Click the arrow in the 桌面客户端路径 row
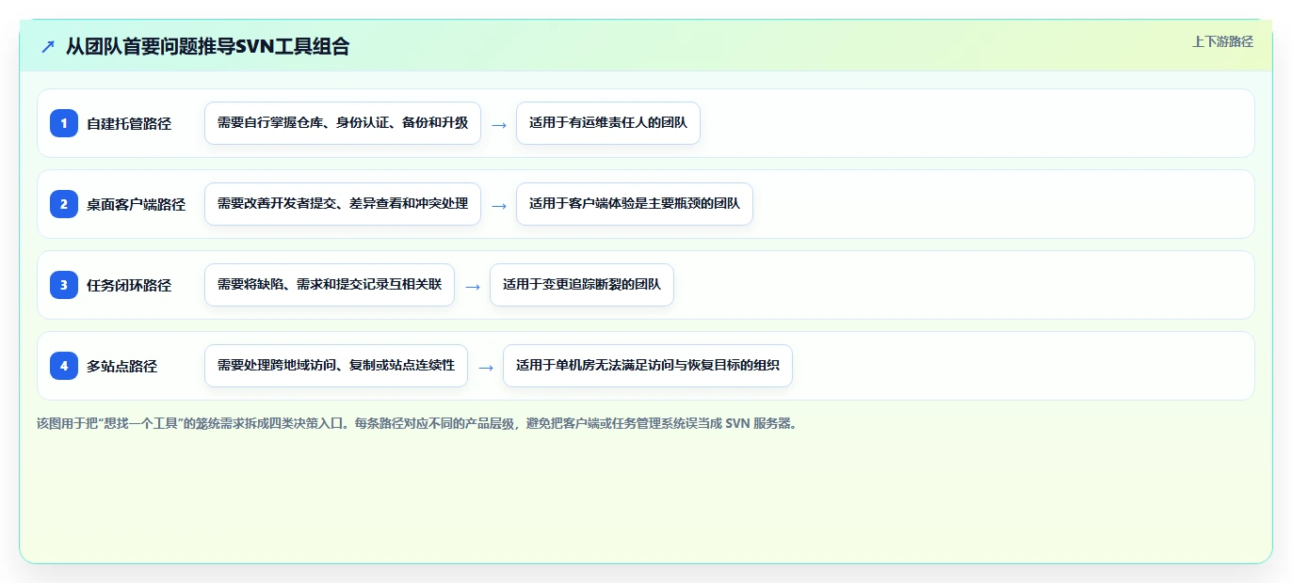 (499, 205)
